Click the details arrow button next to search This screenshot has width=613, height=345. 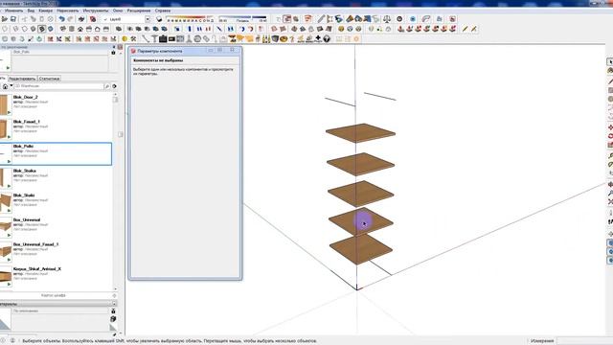click(x=114, y=86)
